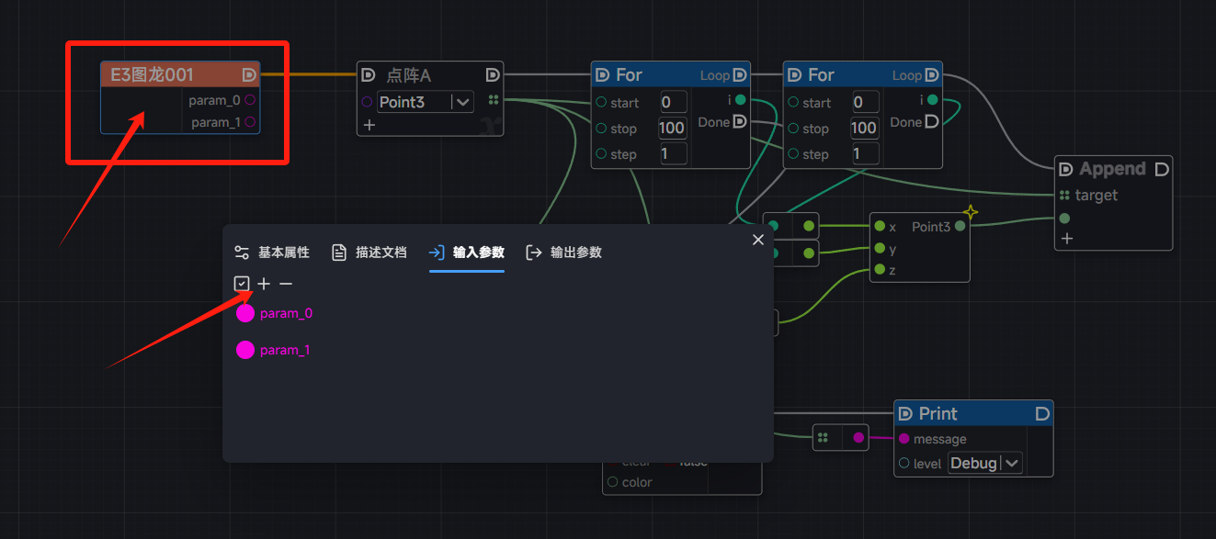Expand the Point3 type dropdown in 点阵A
Screen dimensions: 1216x539
pyautogui.click(x=462, y=102)
